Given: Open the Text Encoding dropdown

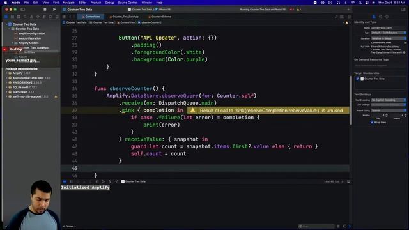Looking at the screenshot, I should click(389, 100).
